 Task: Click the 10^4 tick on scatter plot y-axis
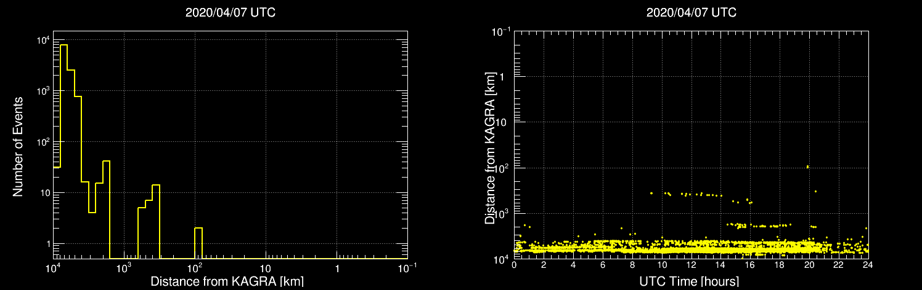[502, 259]
